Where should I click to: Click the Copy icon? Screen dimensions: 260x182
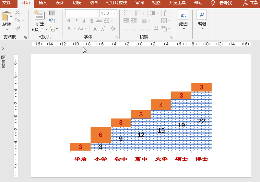click(17, 21)
